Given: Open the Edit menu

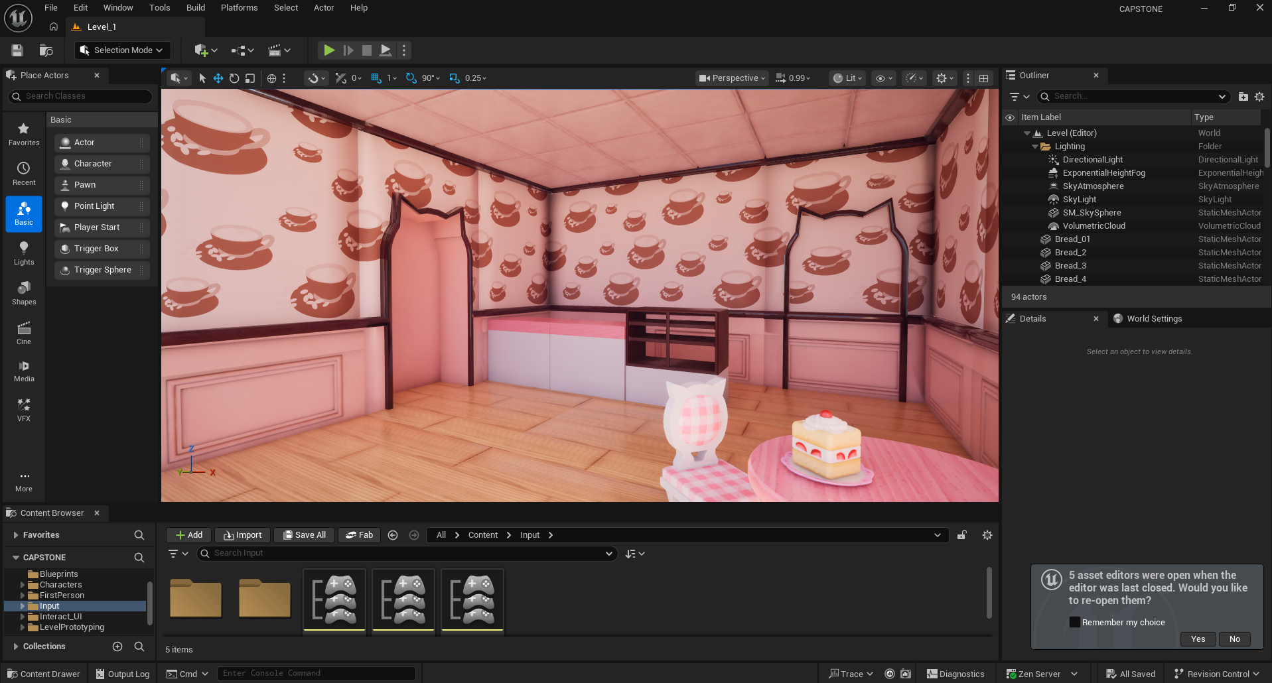Looking at the screenshot, I should (x=80, y=8).
